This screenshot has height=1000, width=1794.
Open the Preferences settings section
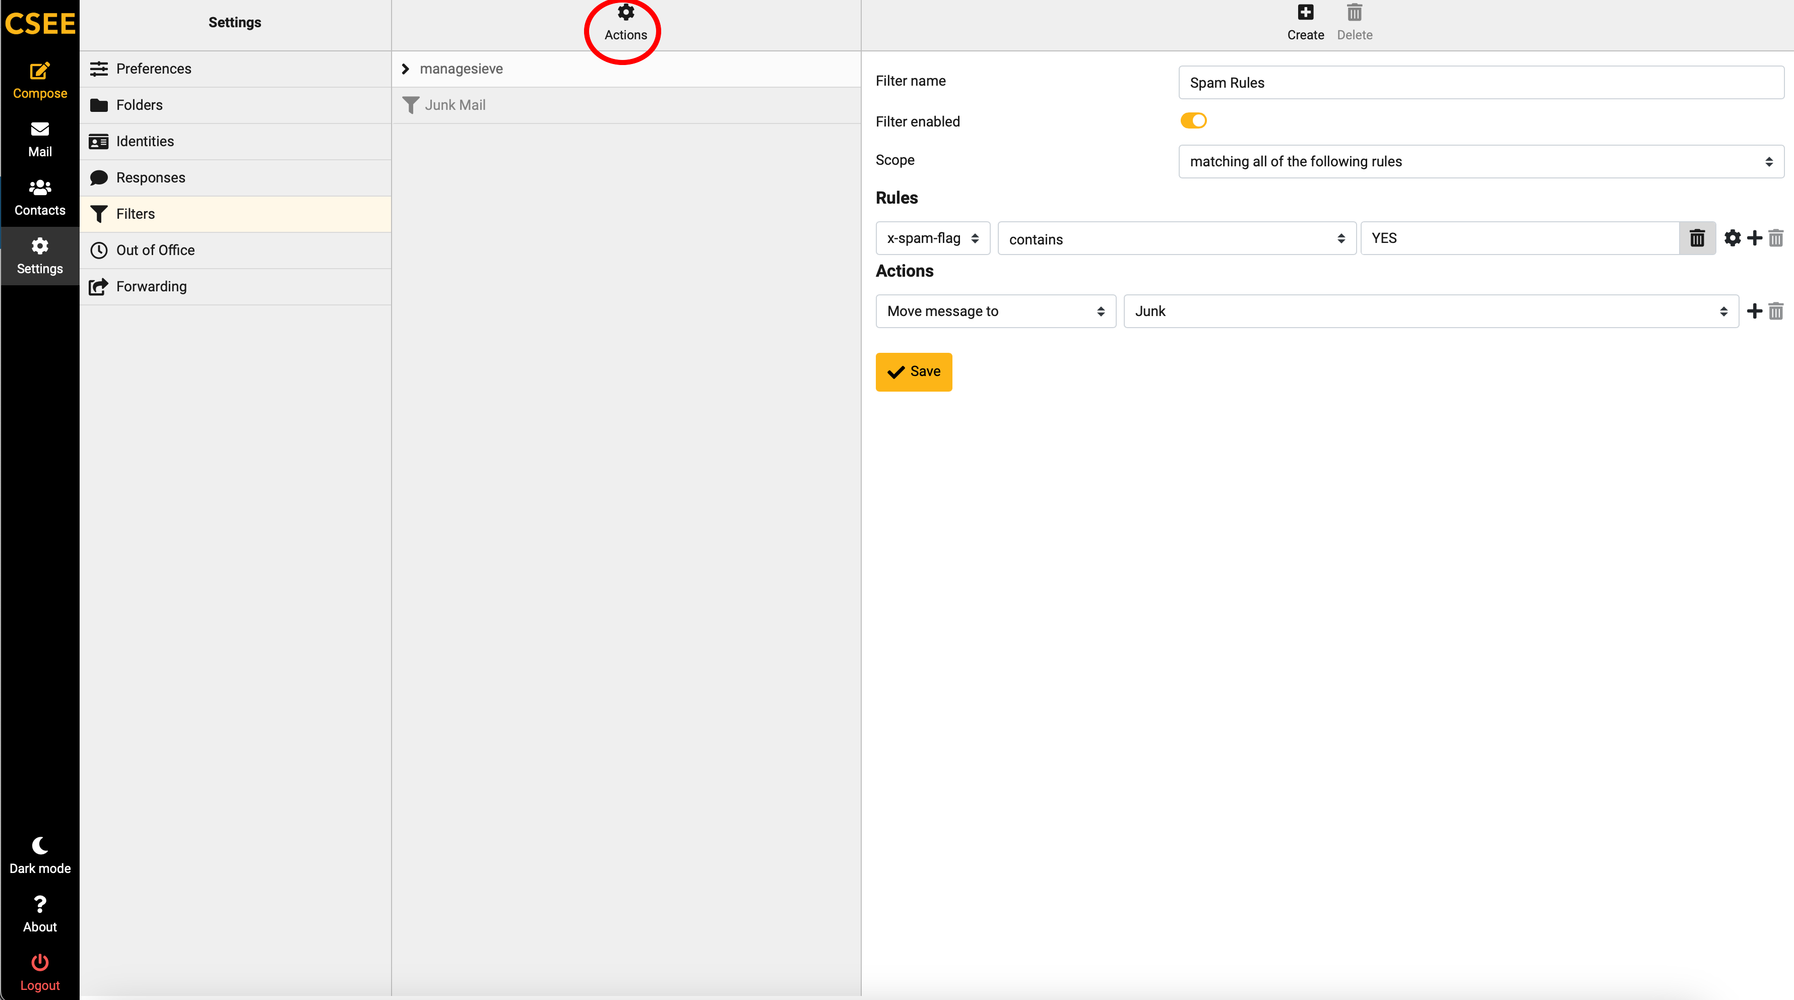click(x=235, y=69)
